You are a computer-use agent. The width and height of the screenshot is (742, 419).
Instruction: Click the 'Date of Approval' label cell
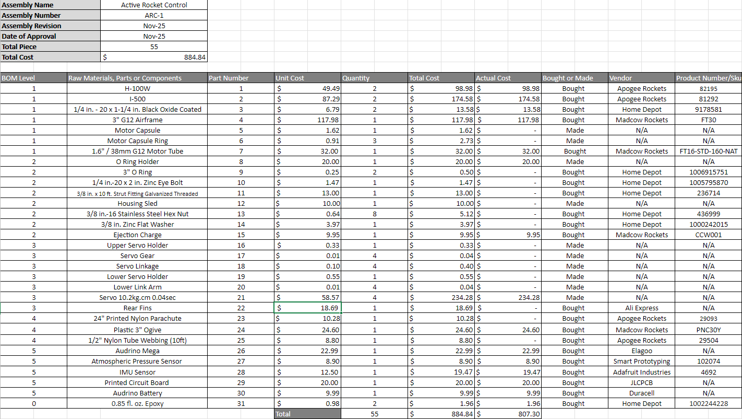[50, 36]
